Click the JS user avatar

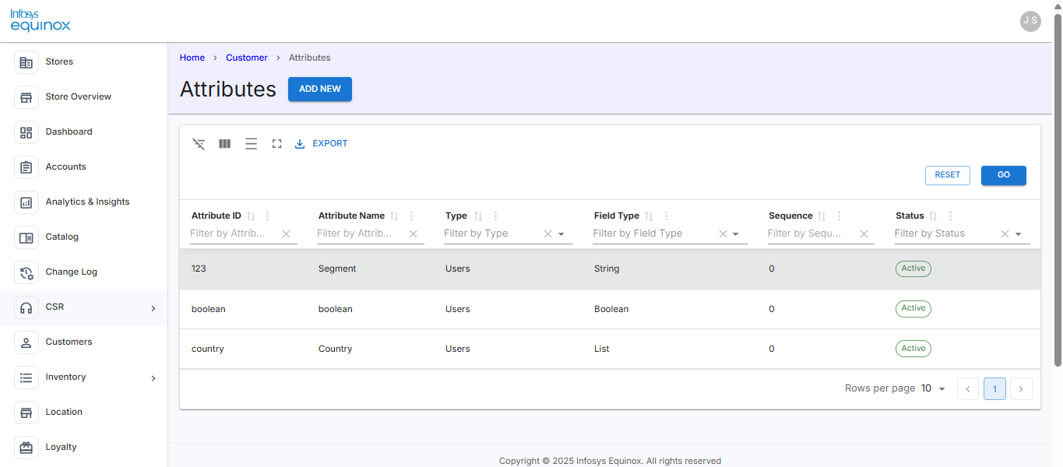click(x=1030, y=21)
